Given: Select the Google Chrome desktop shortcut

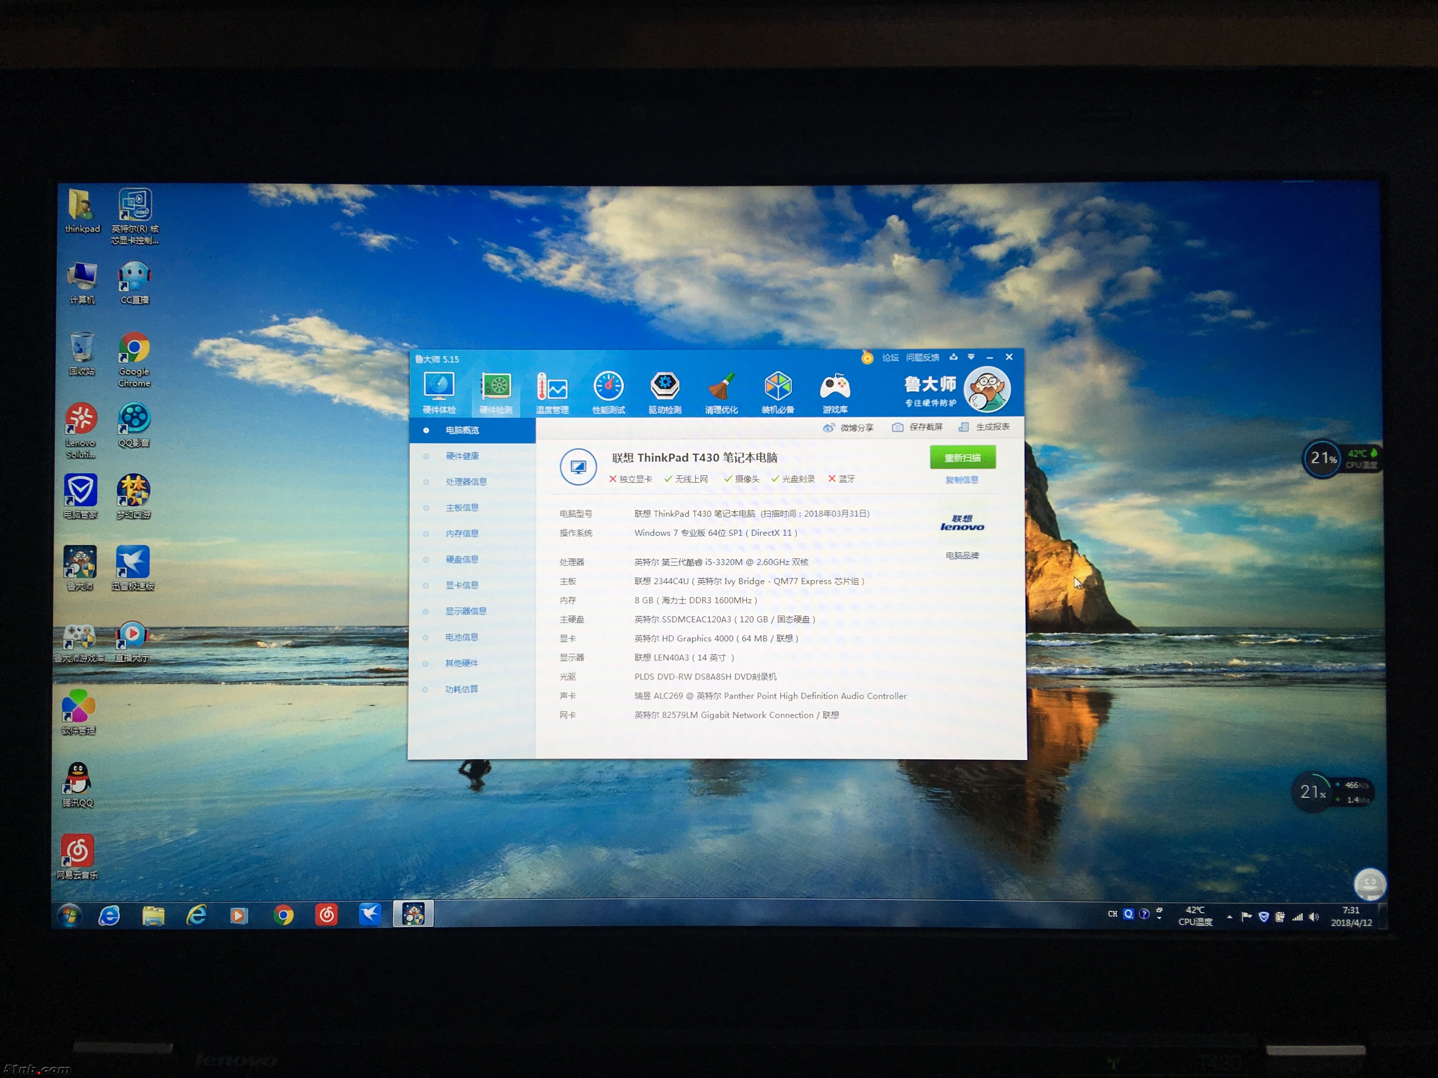Looking at the screenshot, I should click(134, 361).
